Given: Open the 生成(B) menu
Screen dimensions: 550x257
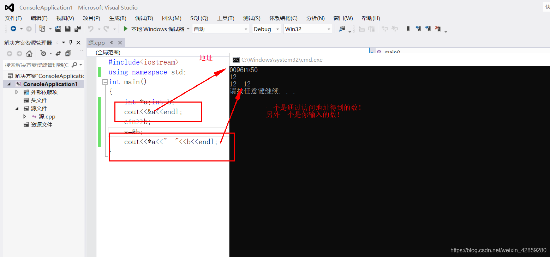Looking at the screenshot, I should (118, 18).
